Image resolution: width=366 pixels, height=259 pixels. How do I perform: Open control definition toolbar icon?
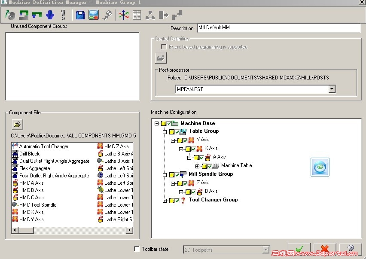[x=94, y=15]
